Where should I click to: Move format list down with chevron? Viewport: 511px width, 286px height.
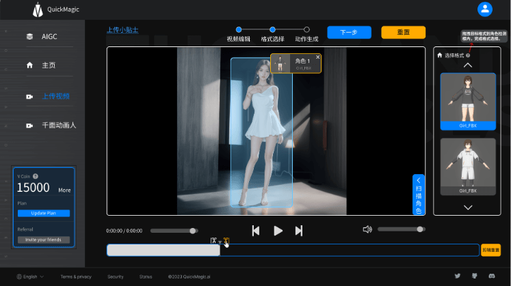[x=468, y=208]
